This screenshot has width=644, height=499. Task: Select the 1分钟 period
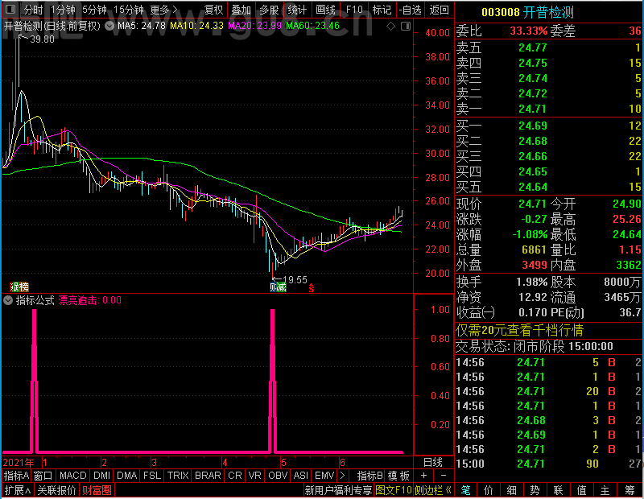63,10
